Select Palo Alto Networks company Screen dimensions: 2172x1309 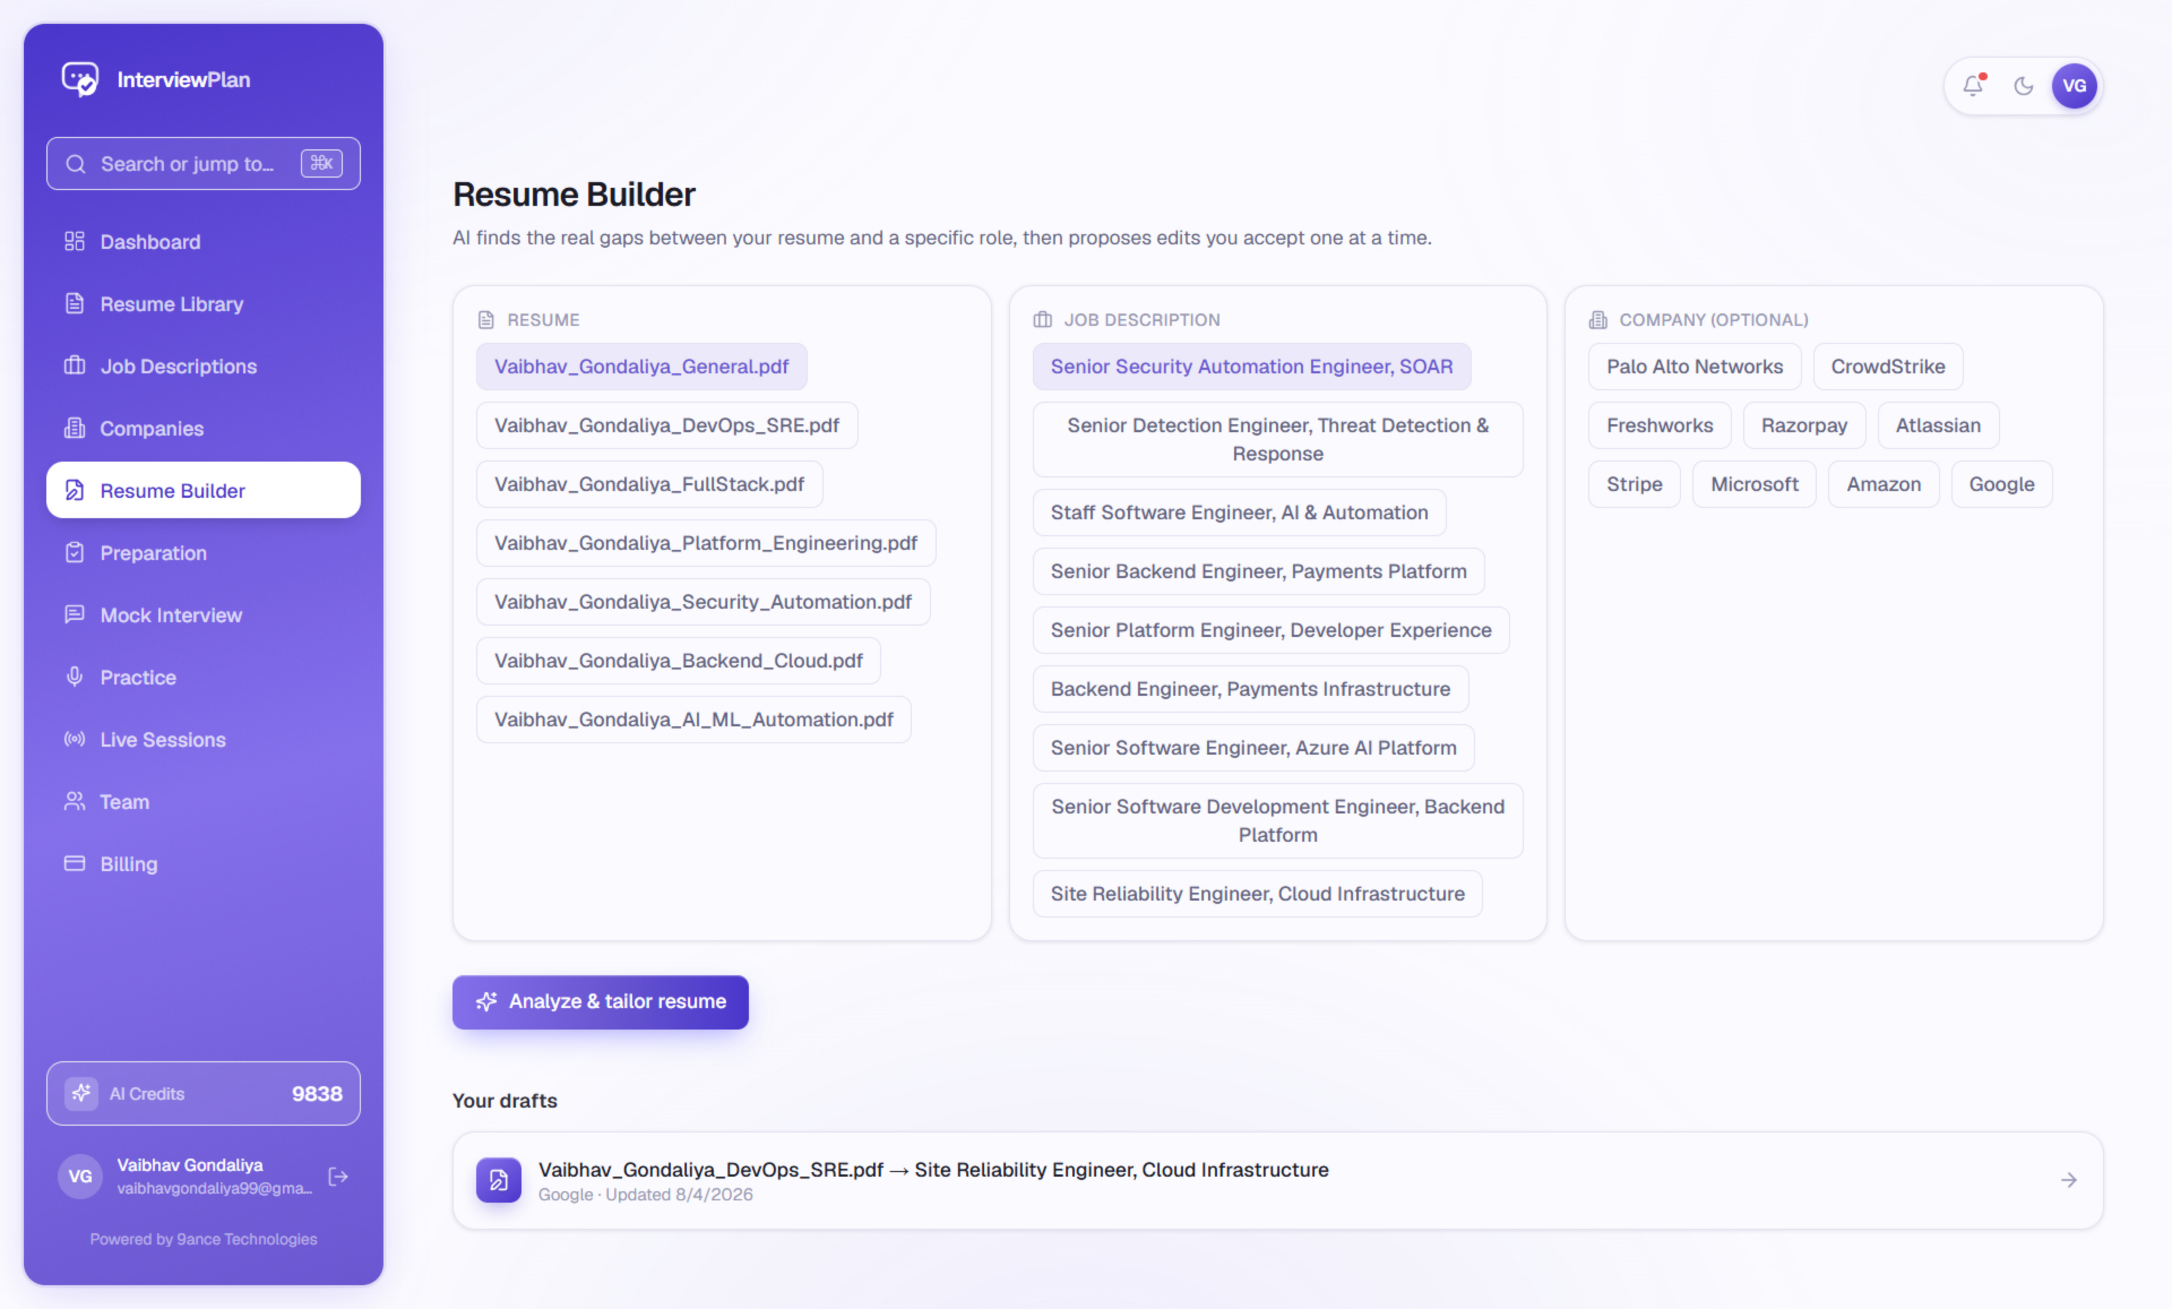pos(1694,367)
